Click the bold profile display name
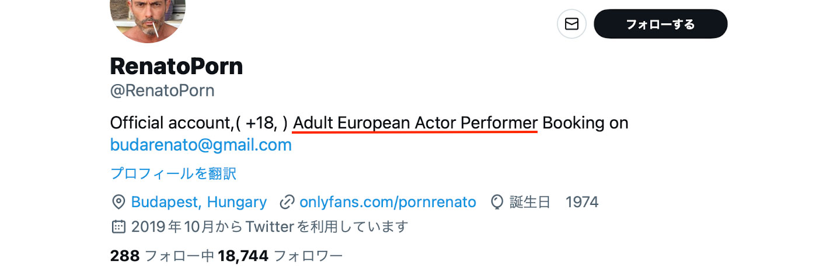The image size is (830, 279). coord(176,67)
